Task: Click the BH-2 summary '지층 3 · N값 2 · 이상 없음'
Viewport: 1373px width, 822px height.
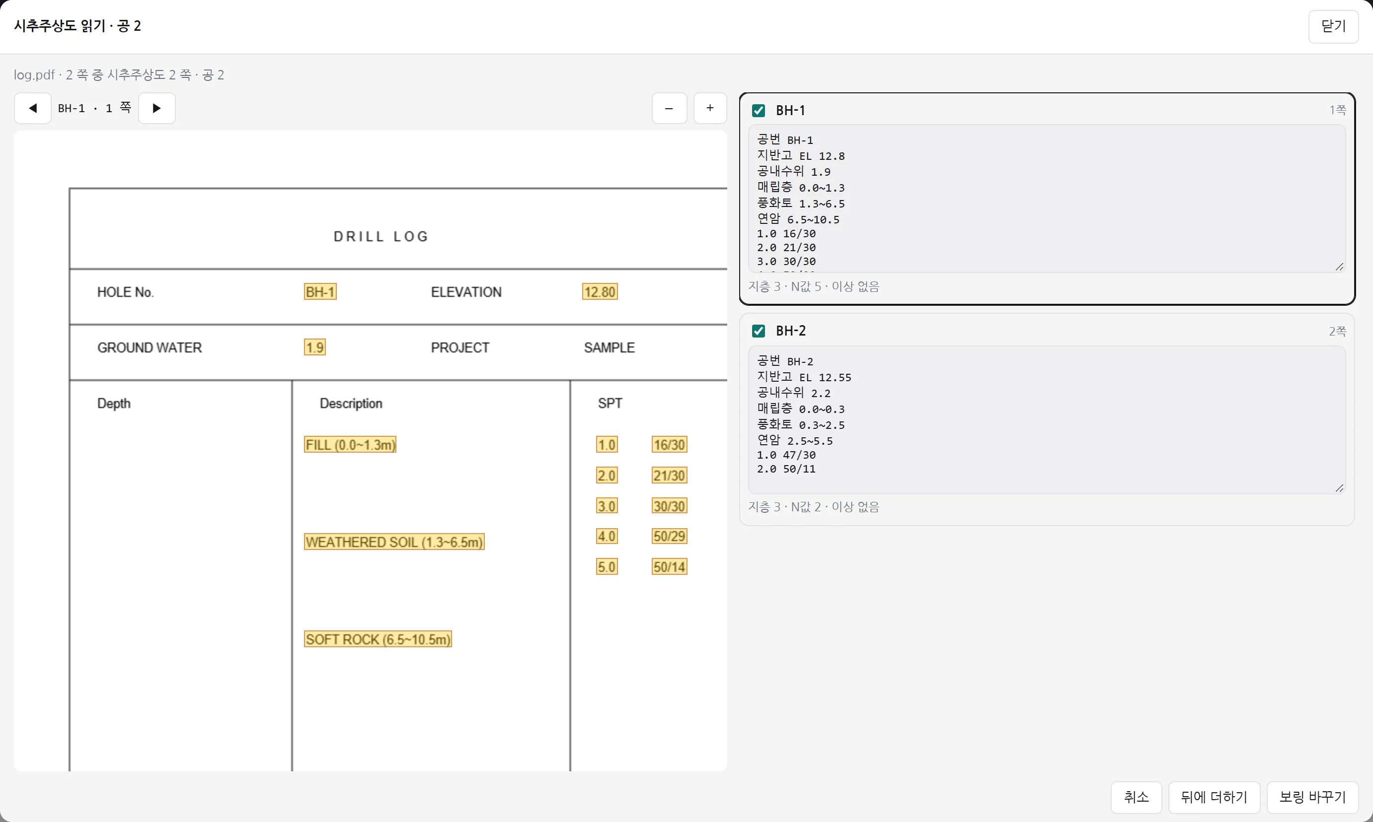Action: pos(814,507)
